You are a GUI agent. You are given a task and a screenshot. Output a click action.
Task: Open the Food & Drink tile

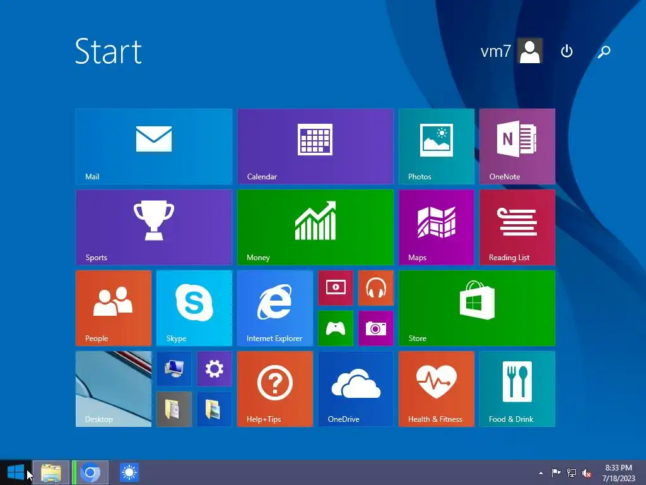[517, 389]
